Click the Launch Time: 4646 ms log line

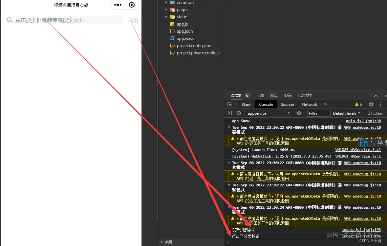(263, 150)
